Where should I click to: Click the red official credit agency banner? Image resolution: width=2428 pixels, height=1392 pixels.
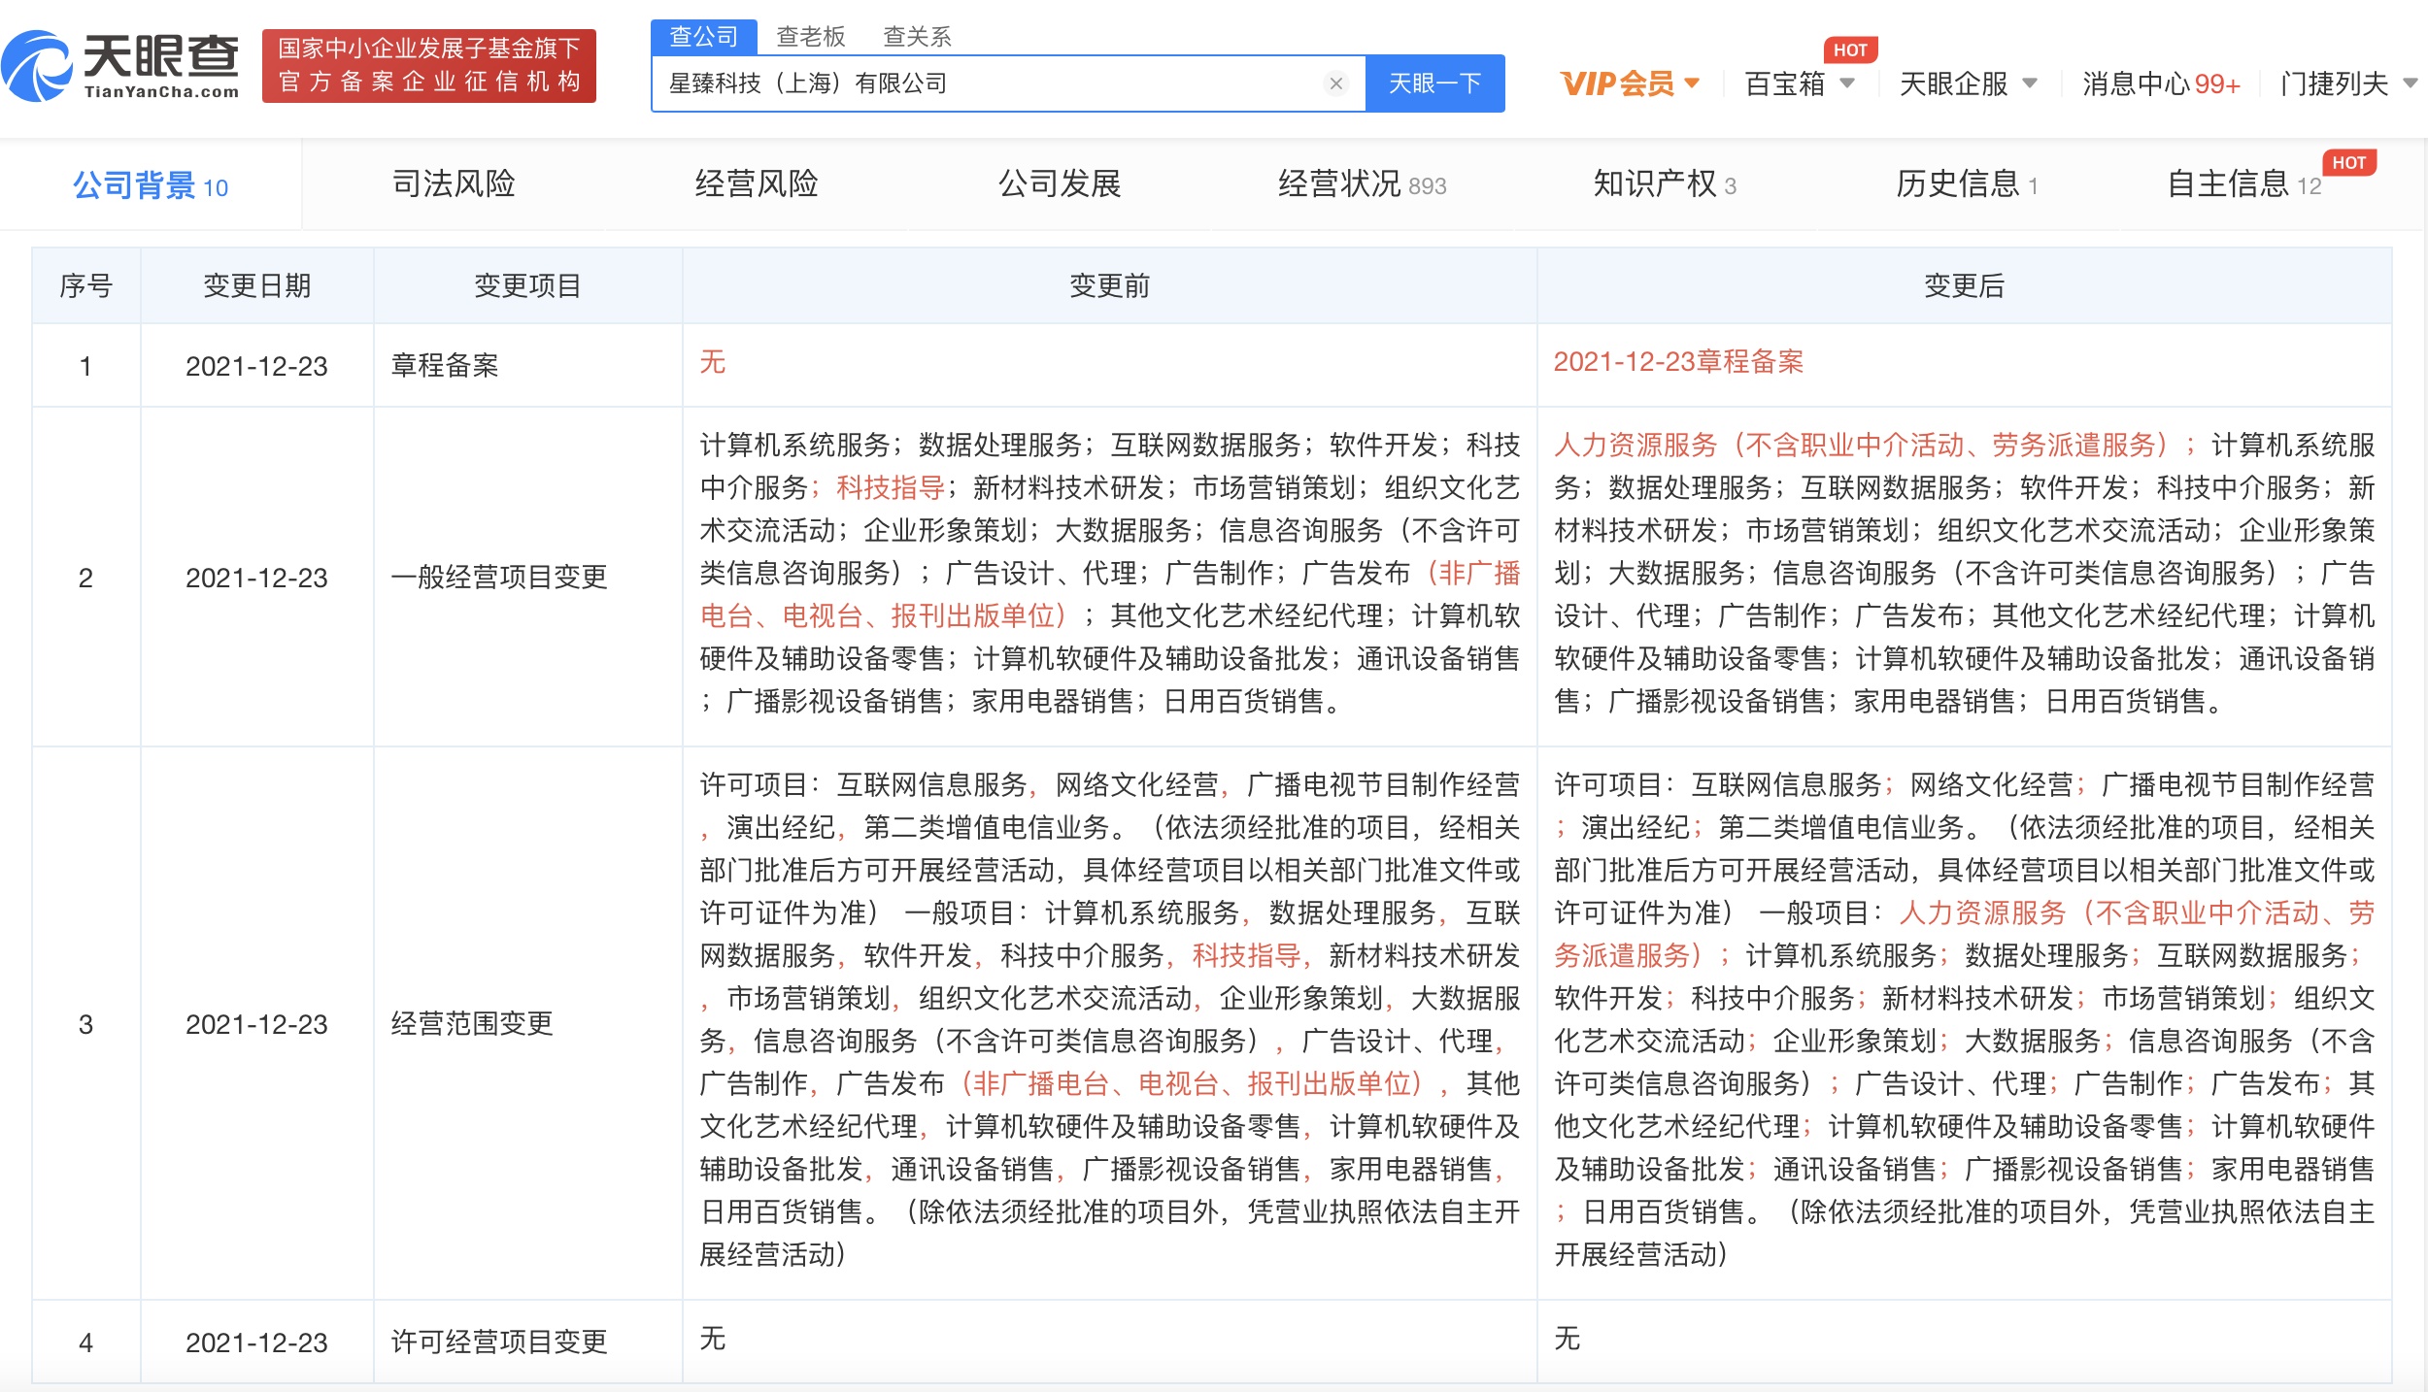(428, 65)
